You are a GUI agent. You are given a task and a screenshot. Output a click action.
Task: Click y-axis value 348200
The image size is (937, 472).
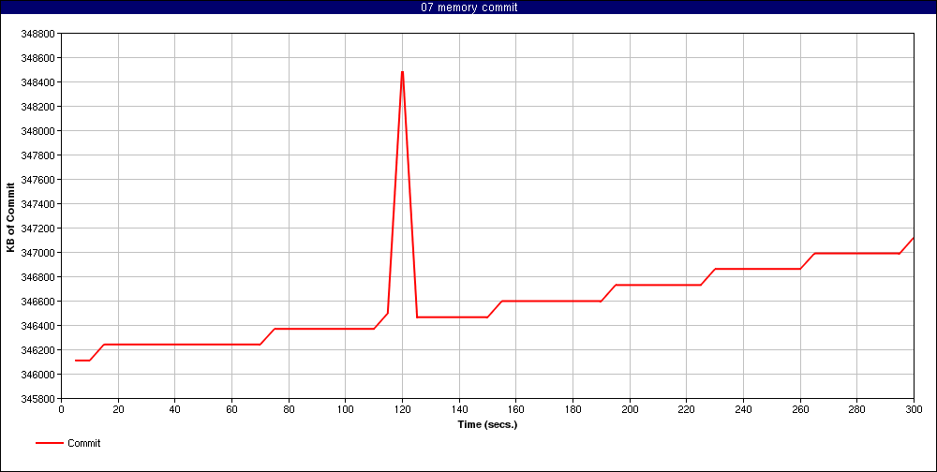(x=37, y=107)
